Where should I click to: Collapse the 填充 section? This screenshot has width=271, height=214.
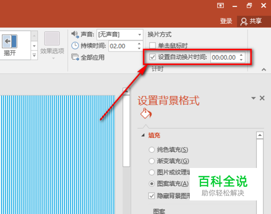(143, 135)
